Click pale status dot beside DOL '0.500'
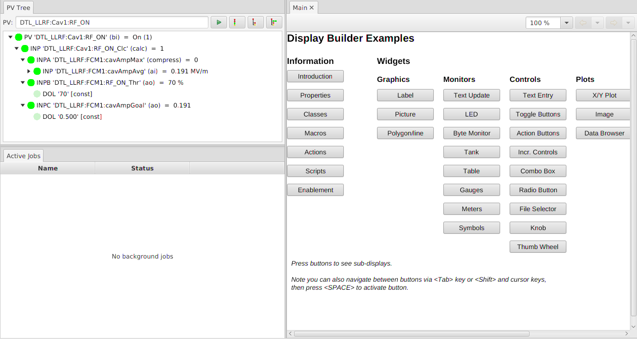637x339 pixels. (x=37, y=116)
